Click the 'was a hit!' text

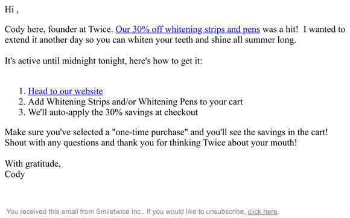(x=280, y=30)
